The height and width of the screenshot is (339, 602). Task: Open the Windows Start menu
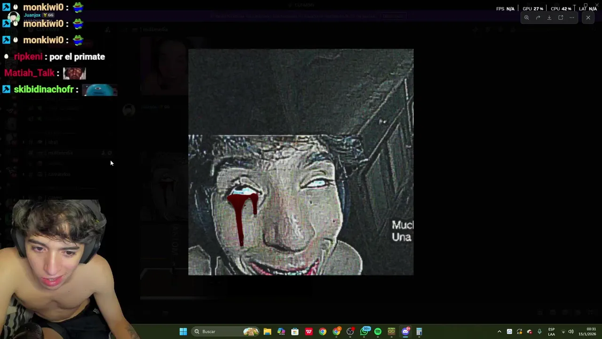pos(183,331)
